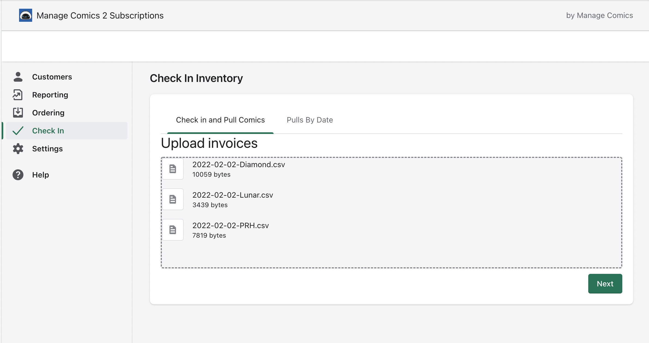Click the 2022-02-02-Diamond.csv file name
This screenshot has width=649, height=343.
(239, 165)
